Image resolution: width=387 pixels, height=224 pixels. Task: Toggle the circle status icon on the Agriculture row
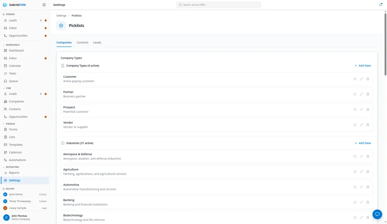tap(355, 172)
